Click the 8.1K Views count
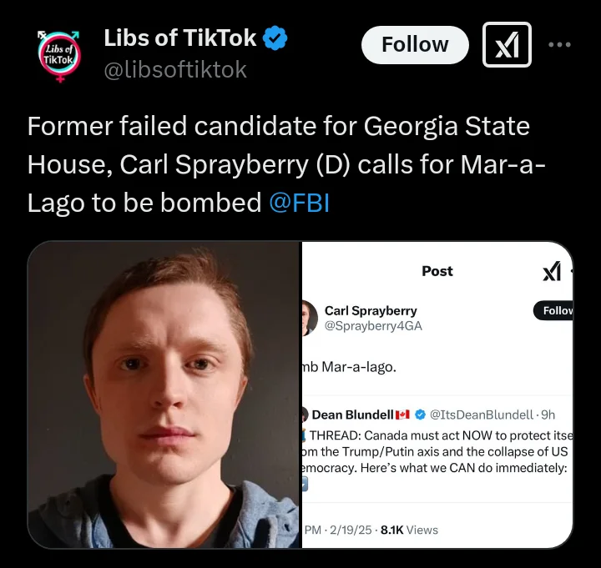This screenshot has width=601, height=568. [x=409, y=530]
